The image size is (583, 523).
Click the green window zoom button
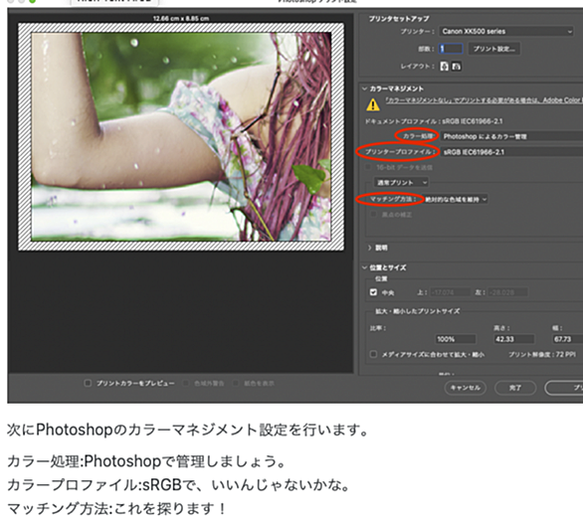coord(32,1)
